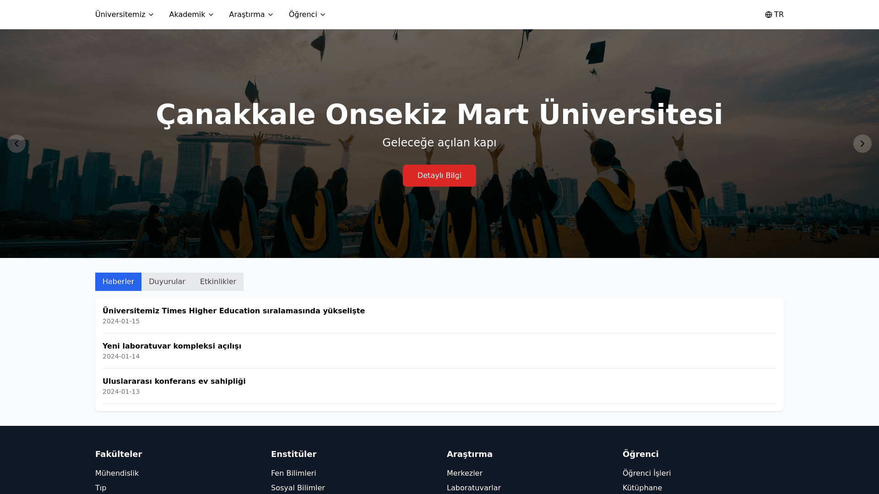Switch to the Etkinlikler tab
The height and width of the screenshot is (494, 879).
[x=218, y=282]
